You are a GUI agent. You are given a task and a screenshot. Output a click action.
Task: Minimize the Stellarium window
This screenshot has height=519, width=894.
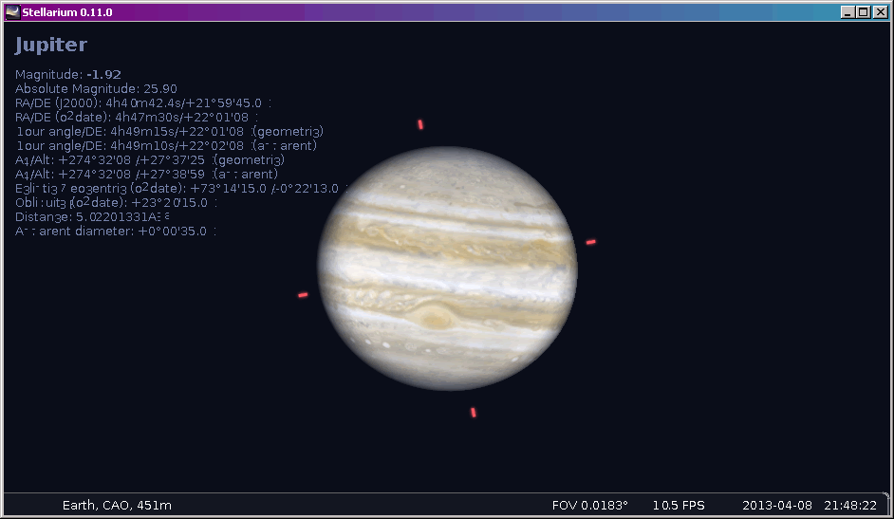tap(847, 12)
